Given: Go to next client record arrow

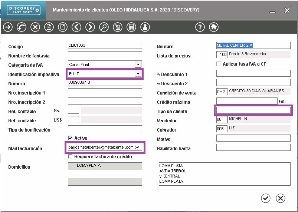Looking at the screenshot, I should (90, 27).
